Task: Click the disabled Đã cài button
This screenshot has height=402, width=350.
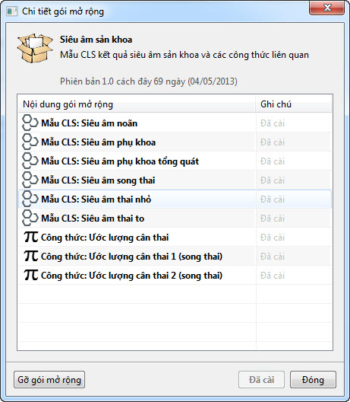Action: (261, 380)
